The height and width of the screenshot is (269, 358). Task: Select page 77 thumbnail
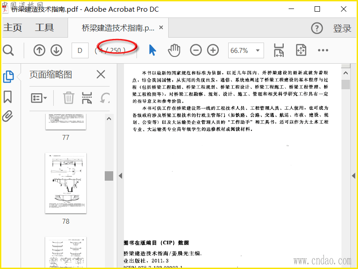tap(66, 122)
